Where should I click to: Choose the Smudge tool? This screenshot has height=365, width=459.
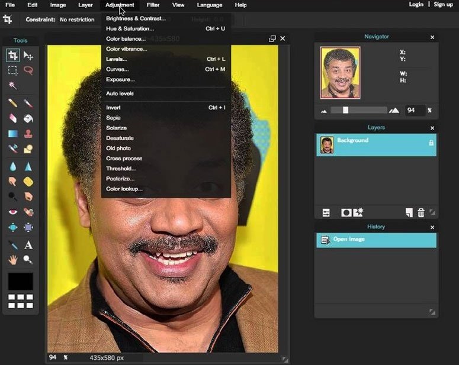(x=13, y=182)
